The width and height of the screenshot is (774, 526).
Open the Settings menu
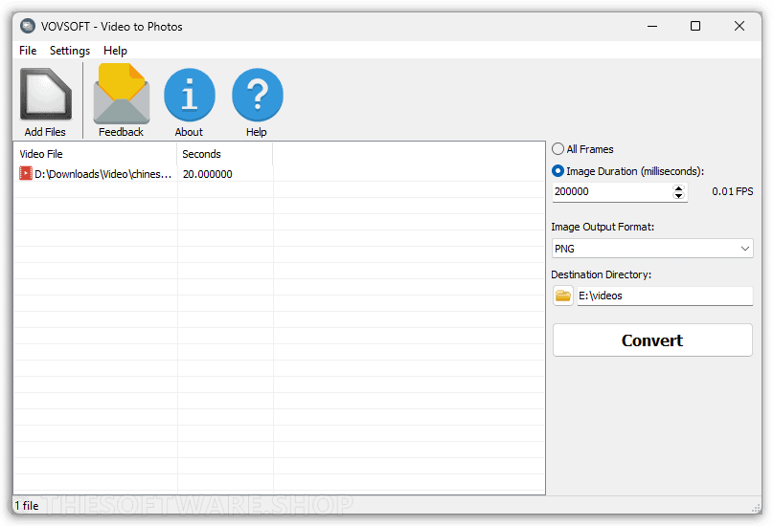click(70, 51)
